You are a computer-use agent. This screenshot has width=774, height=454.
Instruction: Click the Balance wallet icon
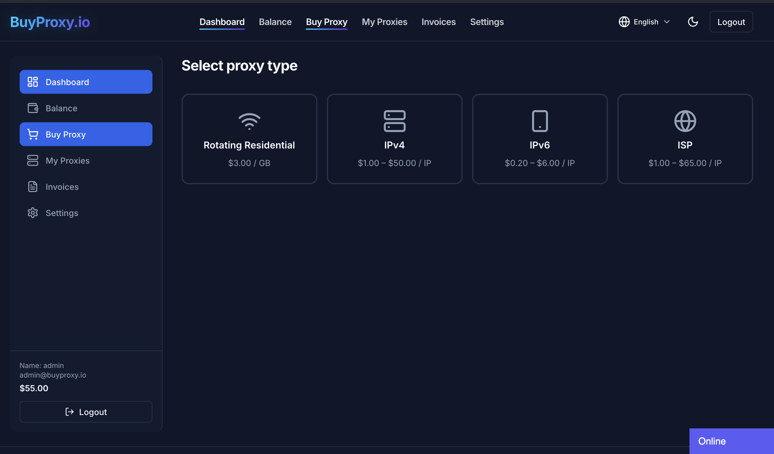[32, 108]
